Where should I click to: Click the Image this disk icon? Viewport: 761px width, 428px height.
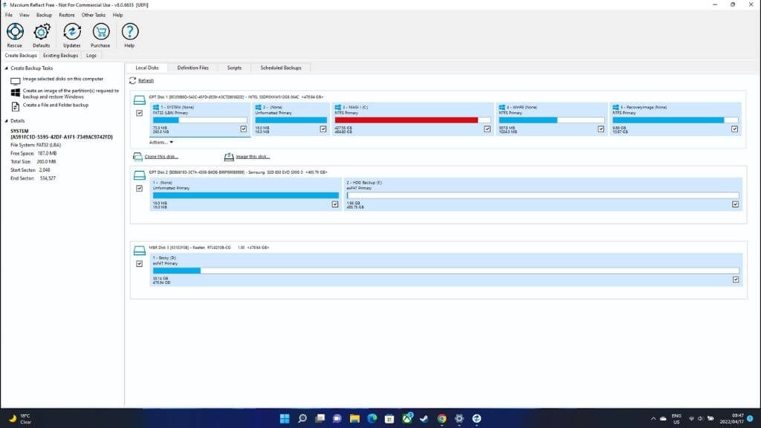tap(229, 157)
